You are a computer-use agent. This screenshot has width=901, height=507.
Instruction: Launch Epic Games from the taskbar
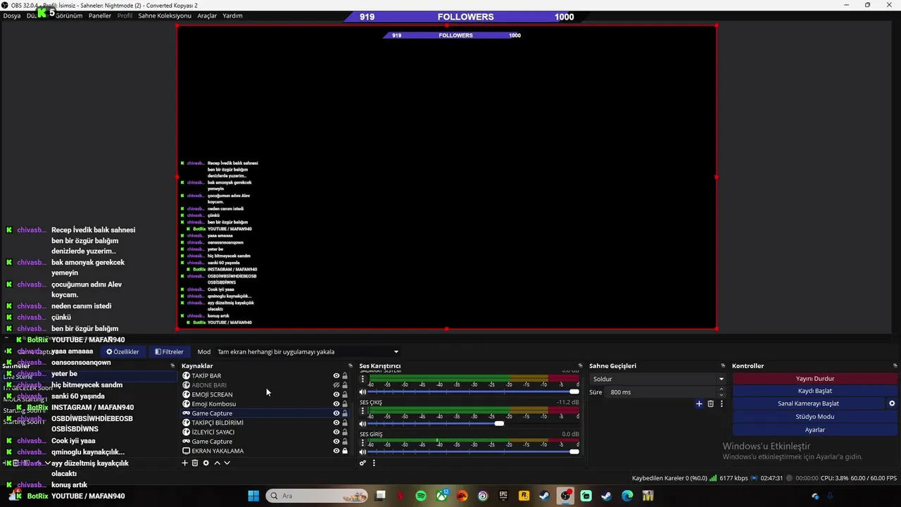coord(503,496)
